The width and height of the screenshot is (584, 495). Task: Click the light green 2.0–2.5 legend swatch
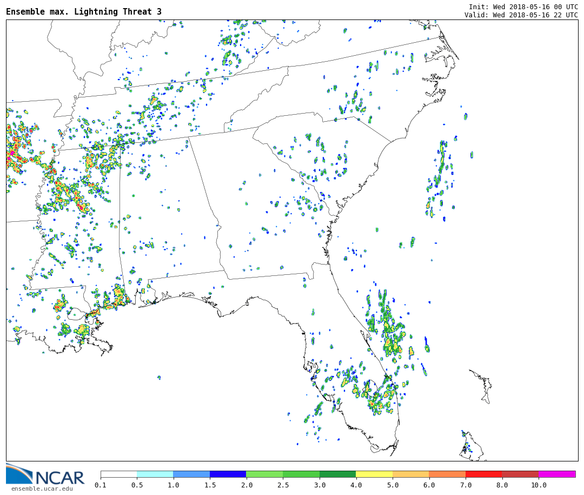[x=264, y=474]
